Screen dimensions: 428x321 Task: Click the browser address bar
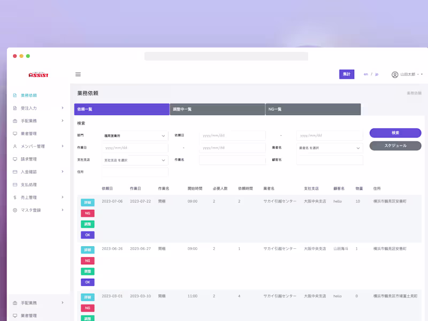tap(226, 56)
